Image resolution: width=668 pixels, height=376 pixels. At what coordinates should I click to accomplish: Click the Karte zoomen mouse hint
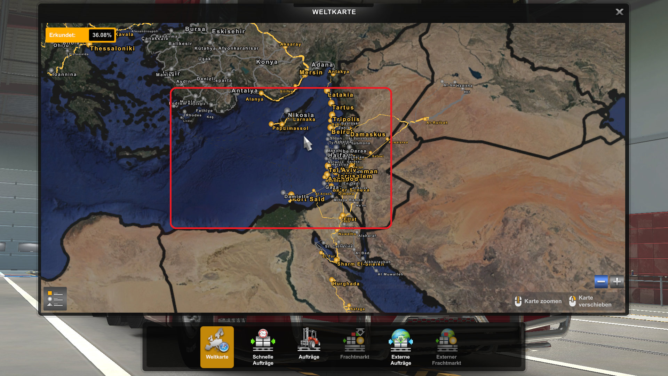click(x=538, y=301)
